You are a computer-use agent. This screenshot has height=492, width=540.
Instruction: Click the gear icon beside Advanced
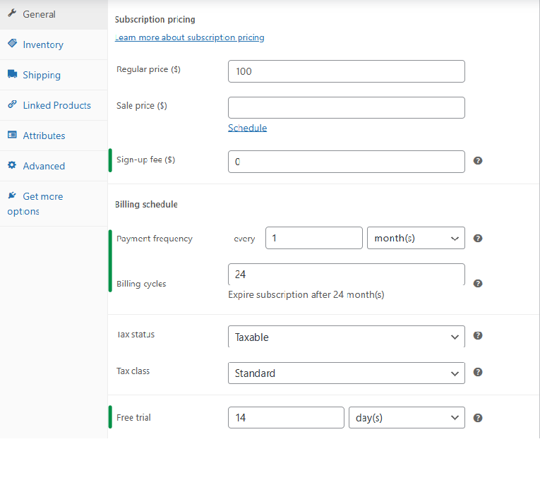click(x=12, y=165)
